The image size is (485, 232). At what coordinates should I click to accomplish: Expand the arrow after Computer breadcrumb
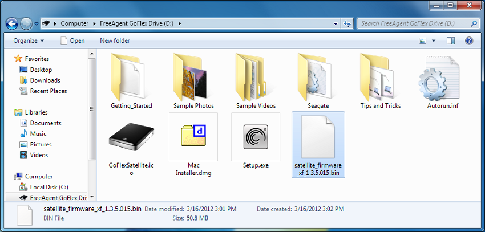[x=94, y=23]
